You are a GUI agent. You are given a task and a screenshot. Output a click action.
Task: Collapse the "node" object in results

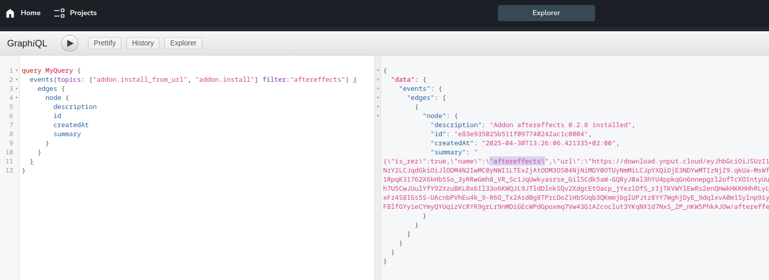tap(378, 116)
